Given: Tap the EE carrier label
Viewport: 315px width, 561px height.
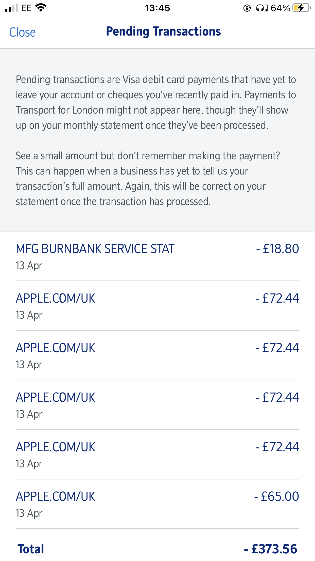Looking at the screenshot, I should 26,8.
